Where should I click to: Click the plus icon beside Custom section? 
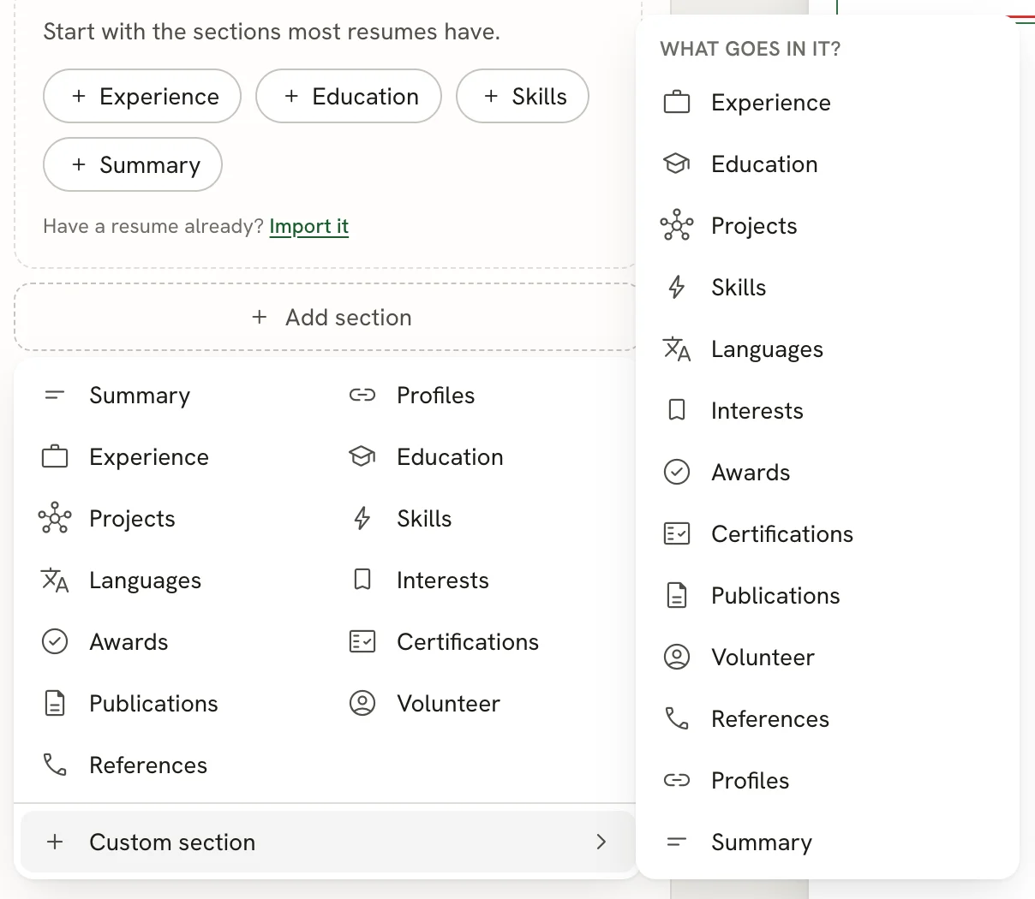pyautogui.click(x=55, y=842)
